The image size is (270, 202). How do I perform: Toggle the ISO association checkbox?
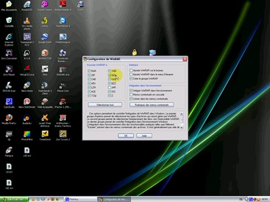point(109,91)
